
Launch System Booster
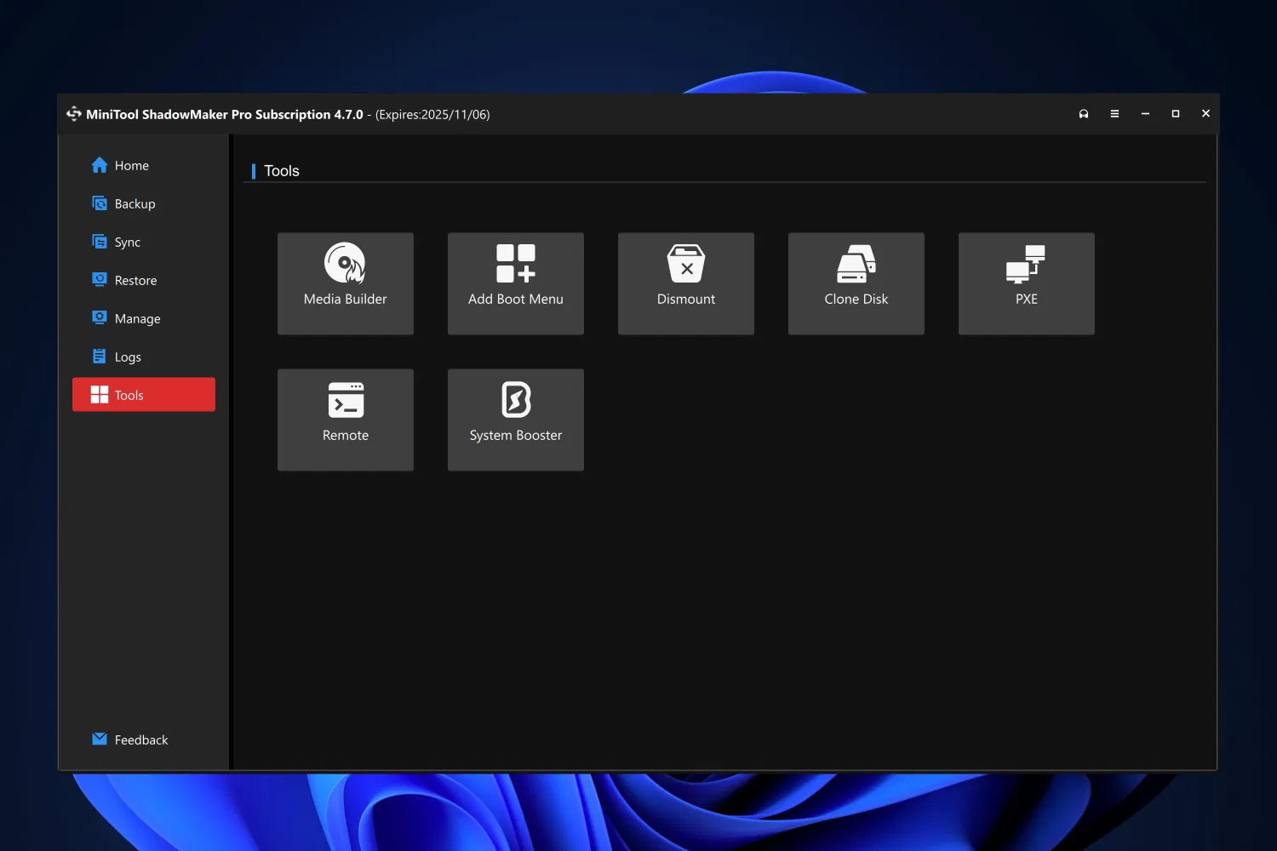tap(515, 420)
